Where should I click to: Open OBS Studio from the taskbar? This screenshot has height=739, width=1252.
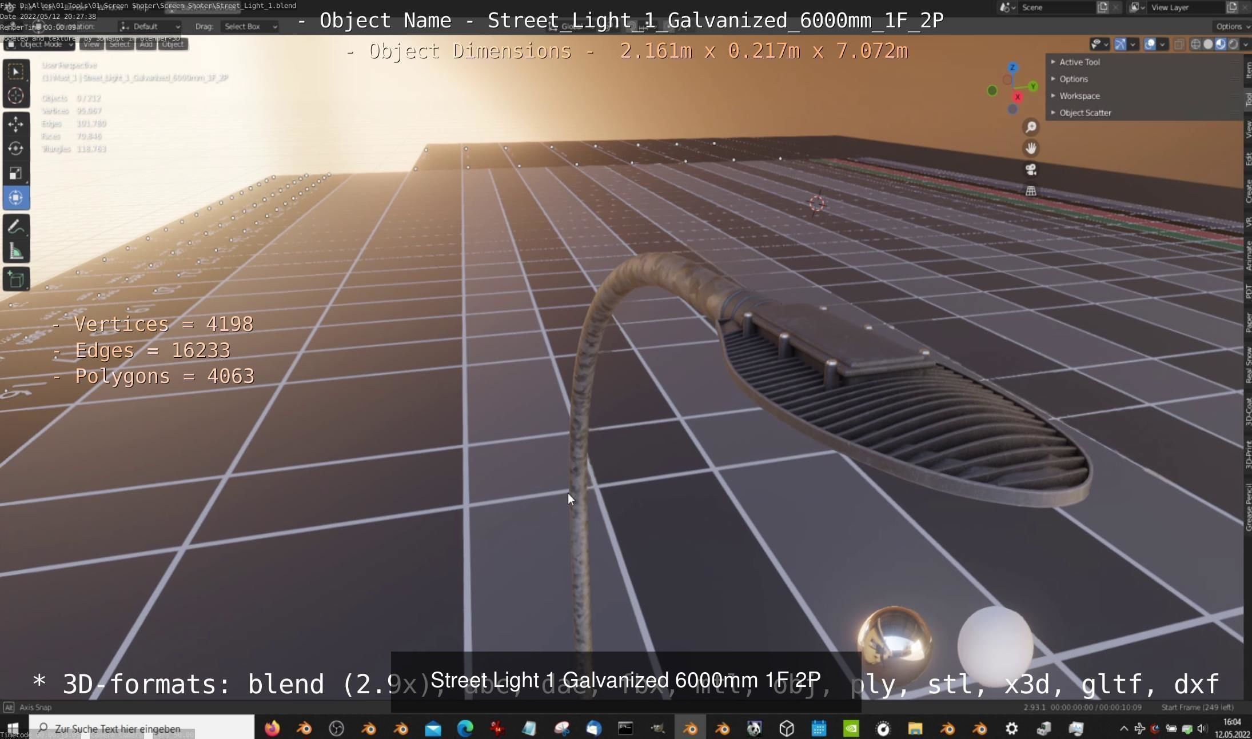(x=336, y=728)
